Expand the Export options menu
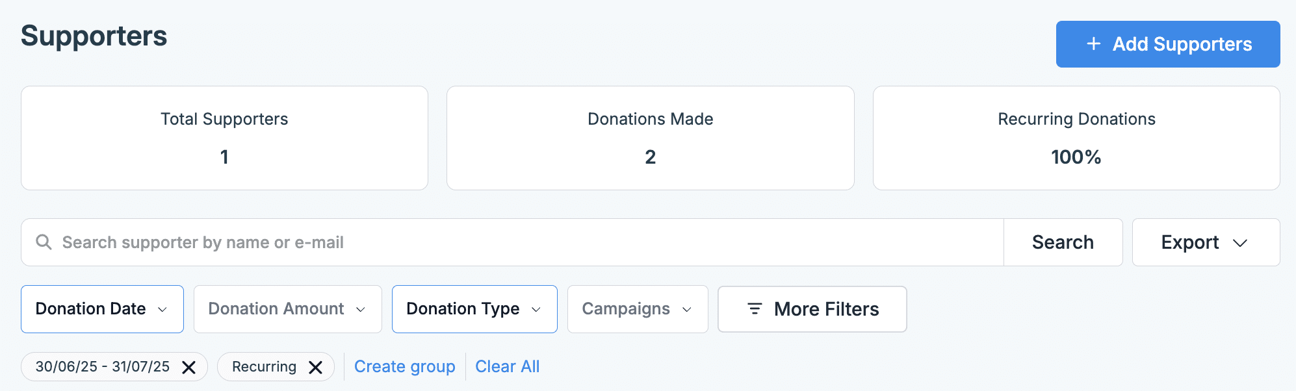 point(1206,242)
